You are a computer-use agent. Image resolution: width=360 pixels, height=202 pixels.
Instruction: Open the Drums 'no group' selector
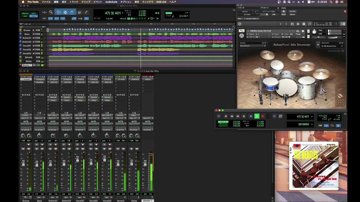coord(26,130)
